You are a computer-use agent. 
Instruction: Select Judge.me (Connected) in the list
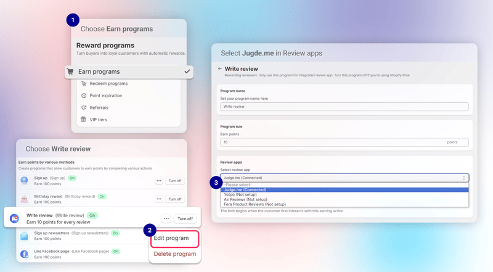344,190
